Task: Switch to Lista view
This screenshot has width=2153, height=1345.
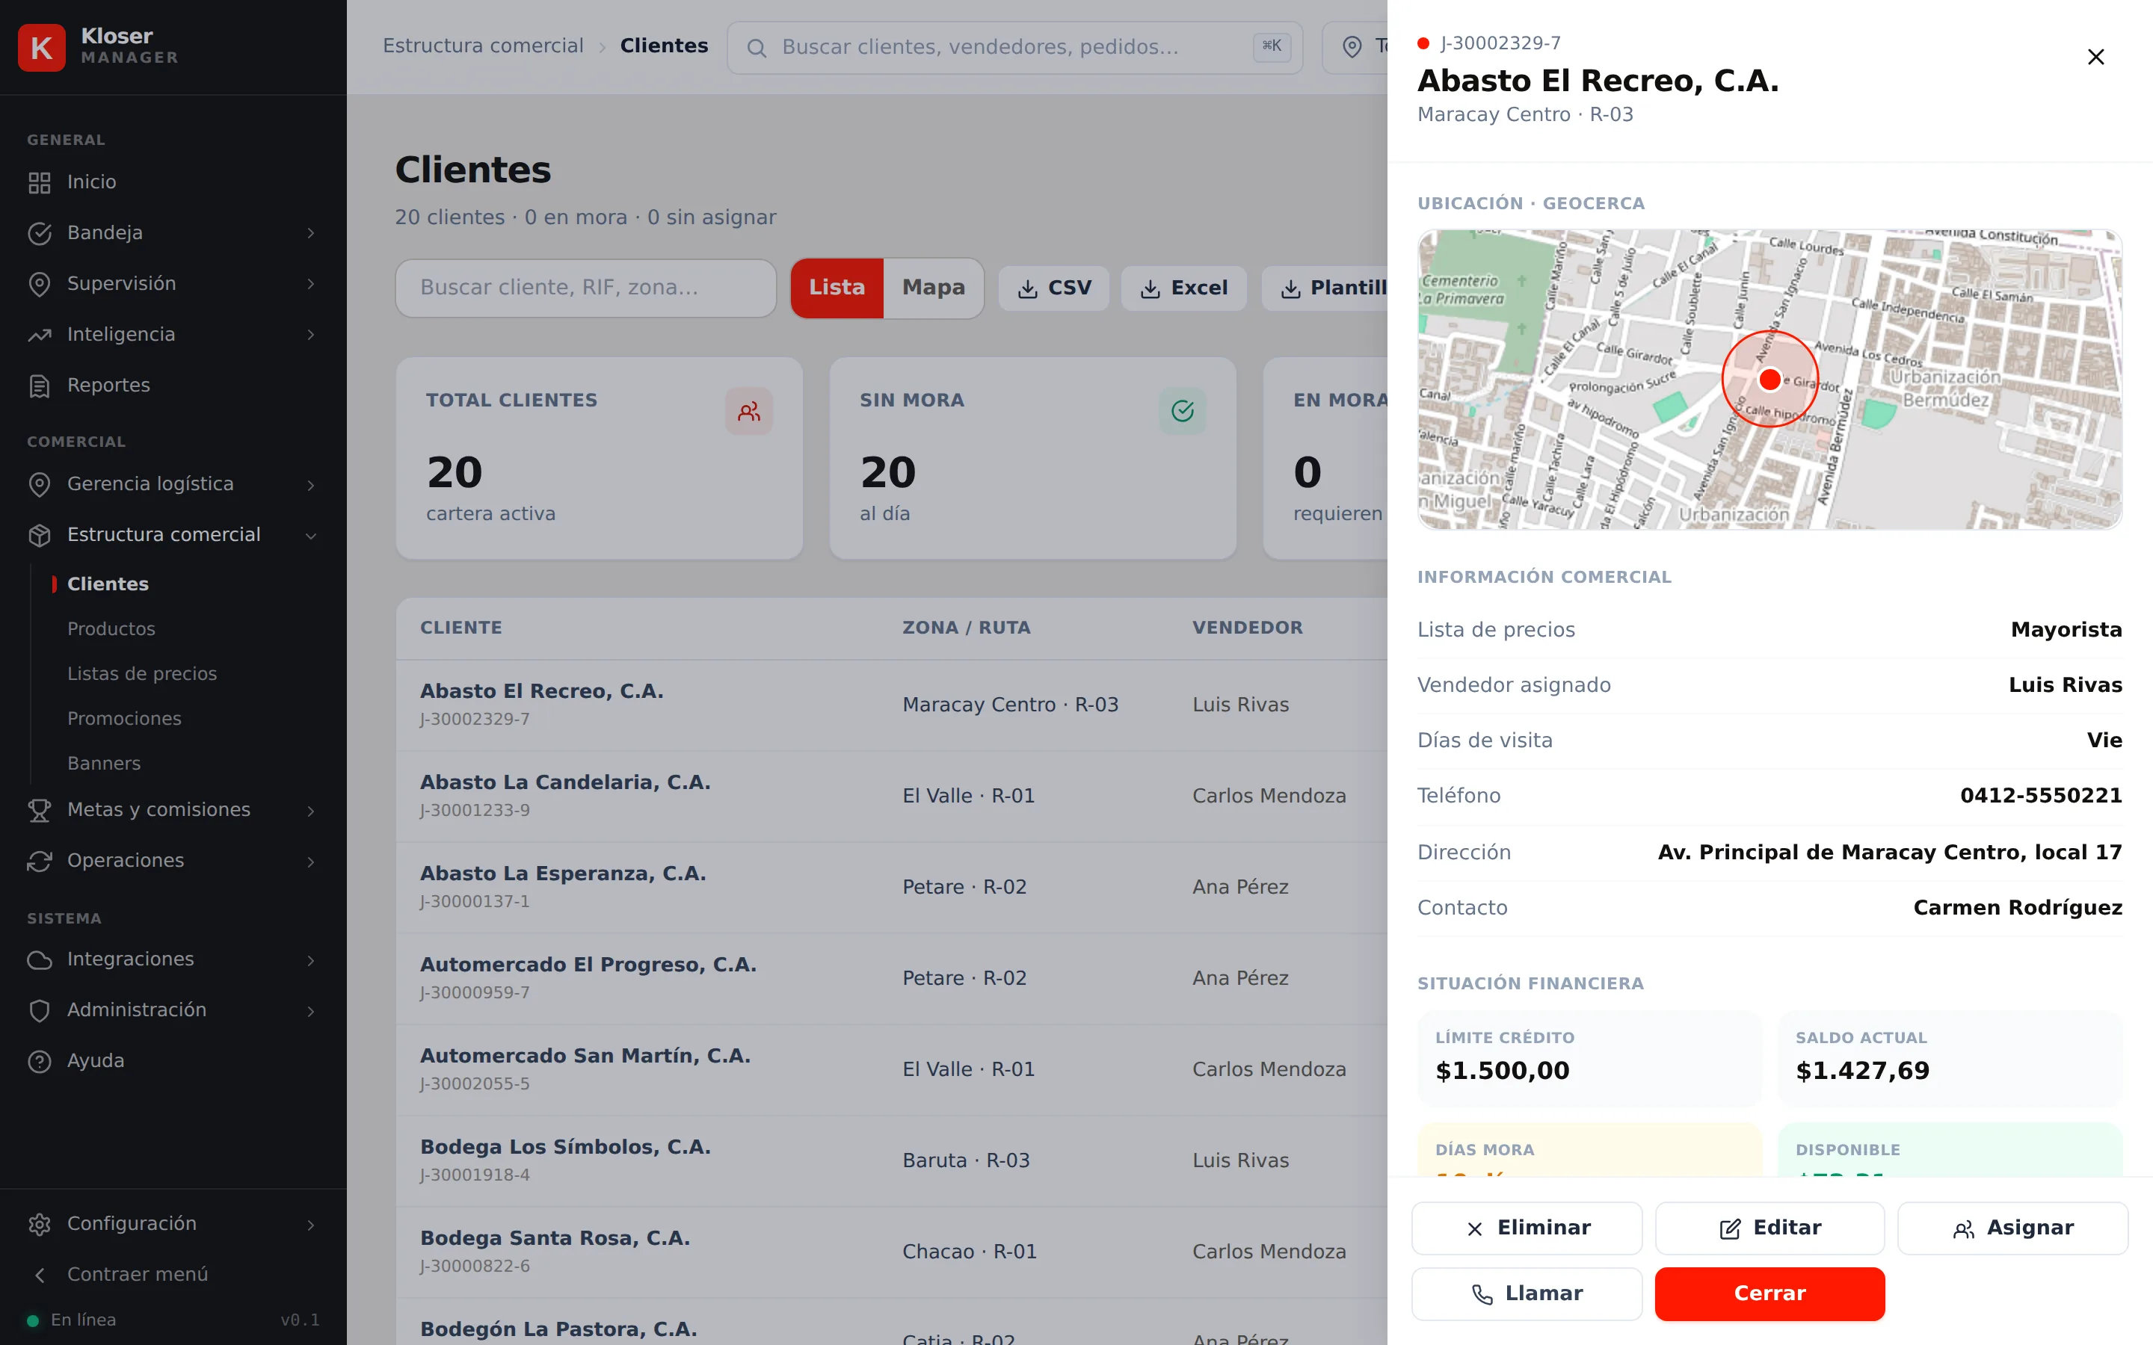Action: point(837,288)
